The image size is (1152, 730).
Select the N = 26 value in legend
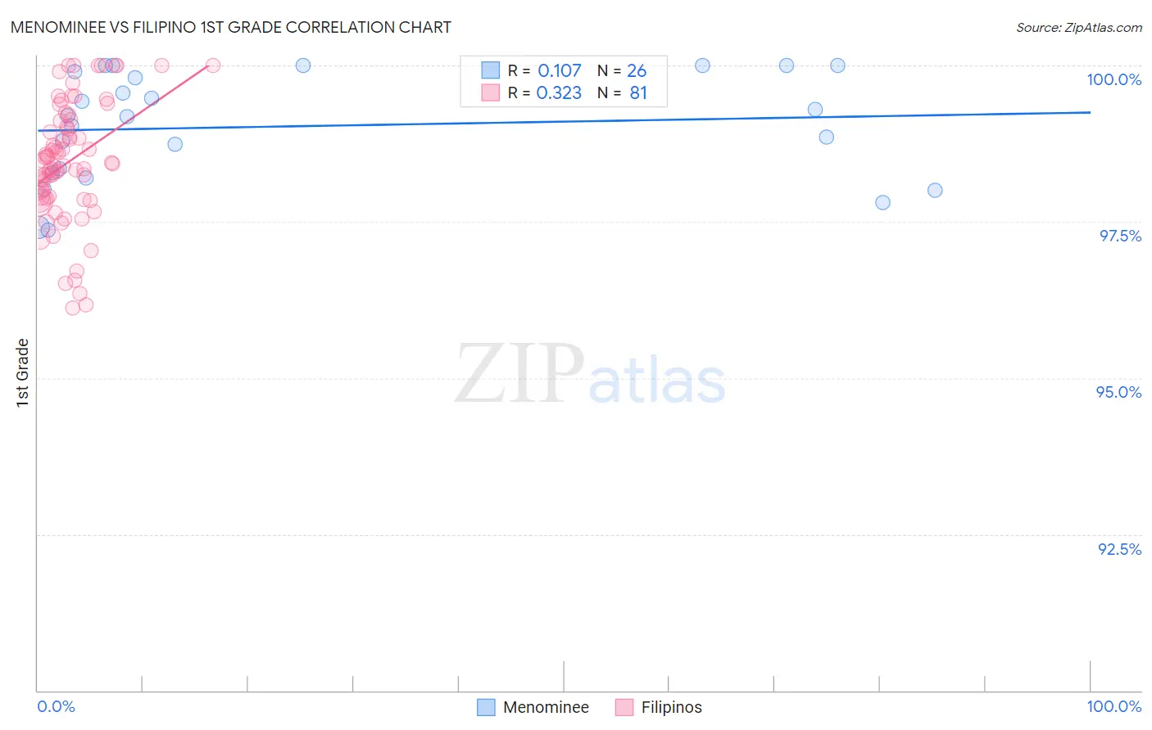coord(622,70)
